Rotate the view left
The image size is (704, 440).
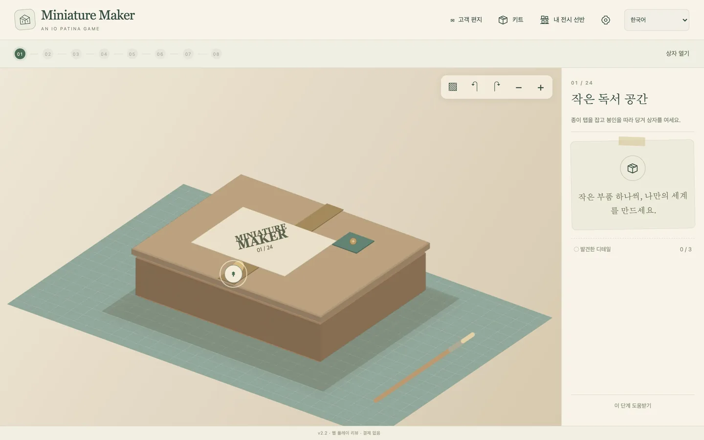pos(475,87)
